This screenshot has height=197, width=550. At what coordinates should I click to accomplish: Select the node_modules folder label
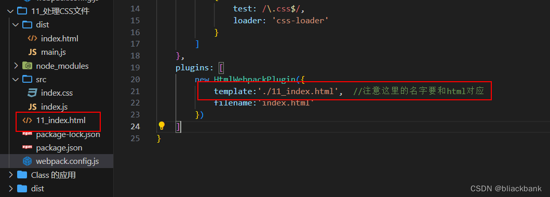pos(62,66)
